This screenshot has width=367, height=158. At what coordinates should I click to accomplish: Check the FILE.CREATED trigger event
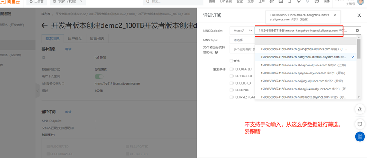point(231,69)
